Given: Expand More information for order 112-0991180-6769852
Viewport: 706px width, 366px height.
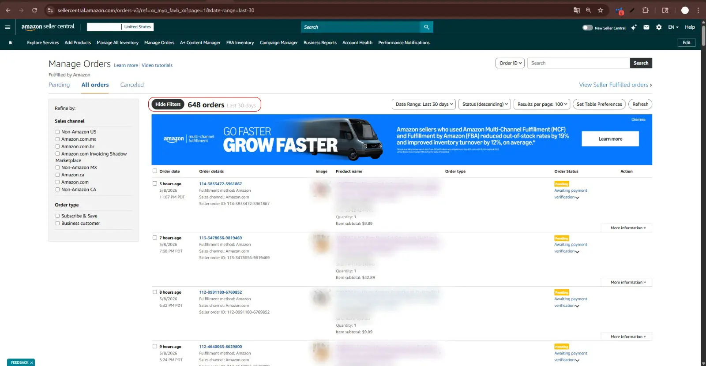Looking at the screenshot, I should [627, 337].
